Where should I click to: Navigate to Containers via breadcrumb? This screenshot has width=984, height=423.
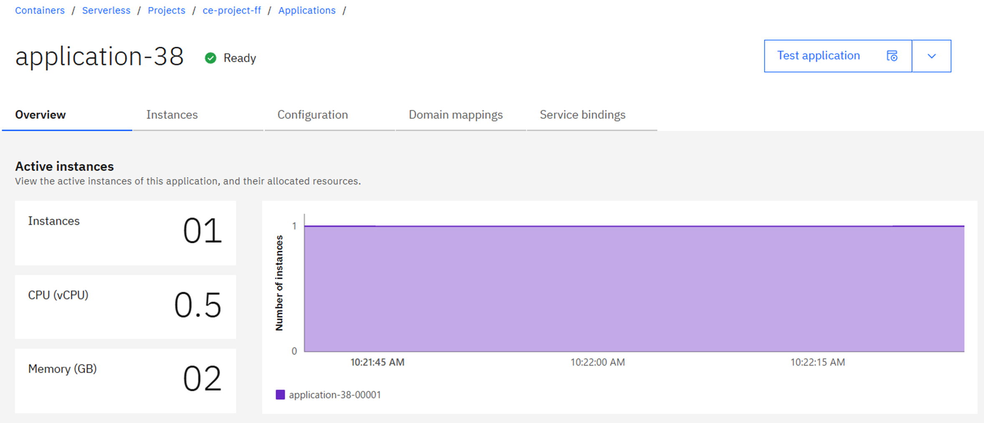tap(40, 10)
